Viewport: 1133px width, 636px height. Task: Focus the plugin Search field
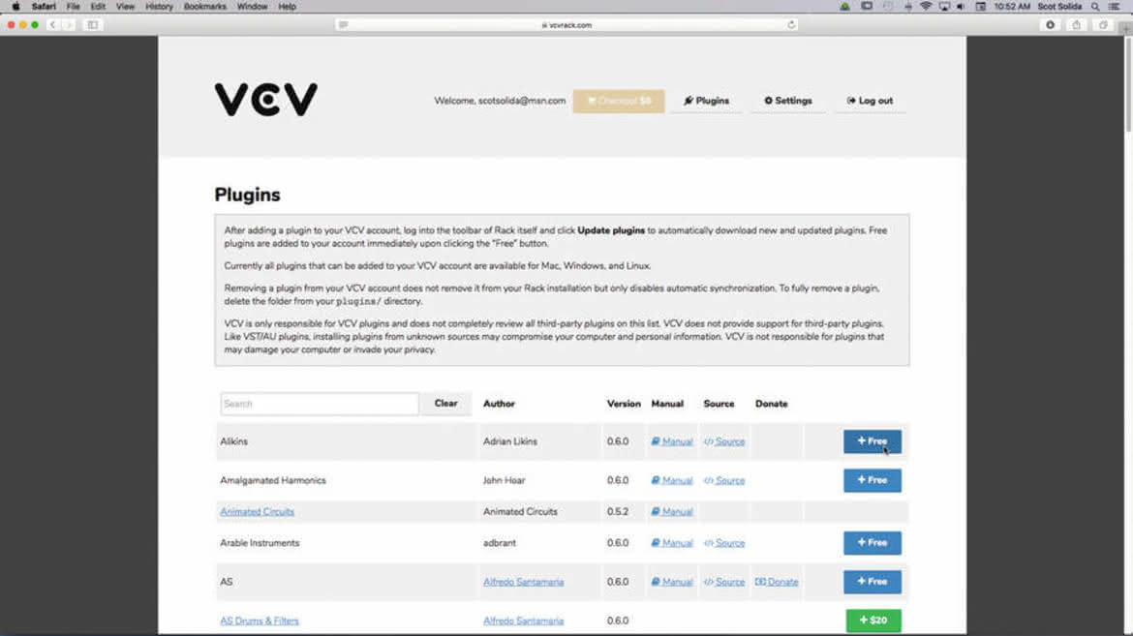[x=320, y=404]
